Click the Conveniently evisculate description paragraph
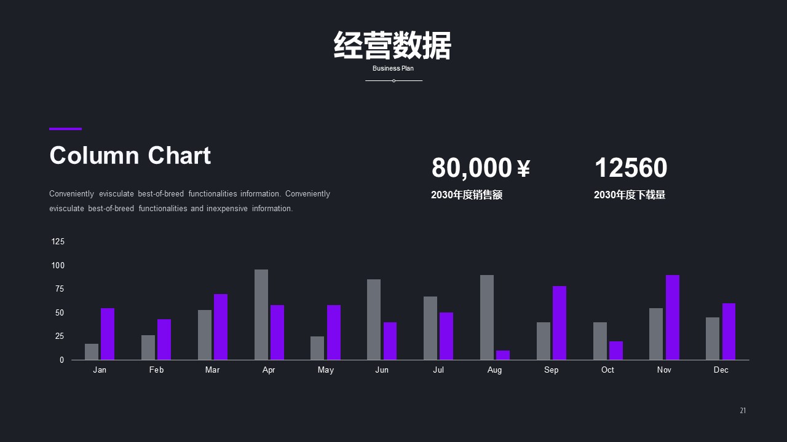The height and width of the screenshot is (442, 787). point(189,201)
